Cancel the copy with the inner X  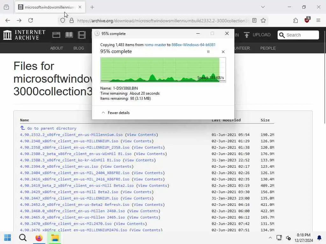223,52
